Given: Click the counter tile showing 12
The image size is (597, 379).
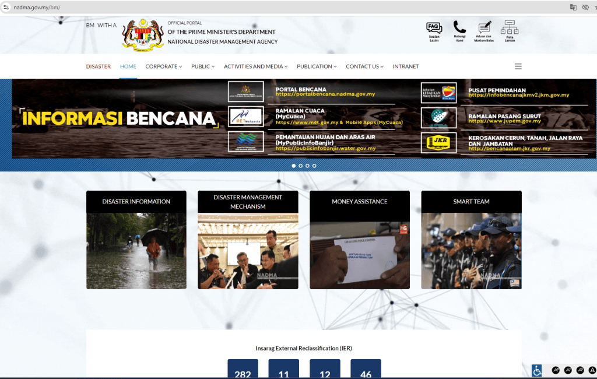Looking at the screenshot, I should [x=325, y=369].
